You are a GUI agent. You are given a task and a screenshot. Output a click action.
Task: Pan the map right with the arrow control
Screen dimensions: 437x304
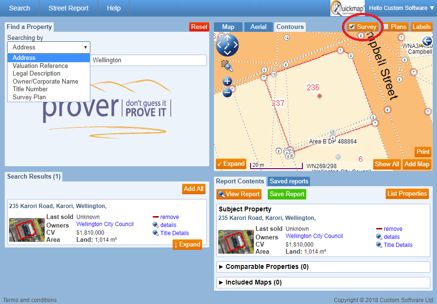point(235,45)
